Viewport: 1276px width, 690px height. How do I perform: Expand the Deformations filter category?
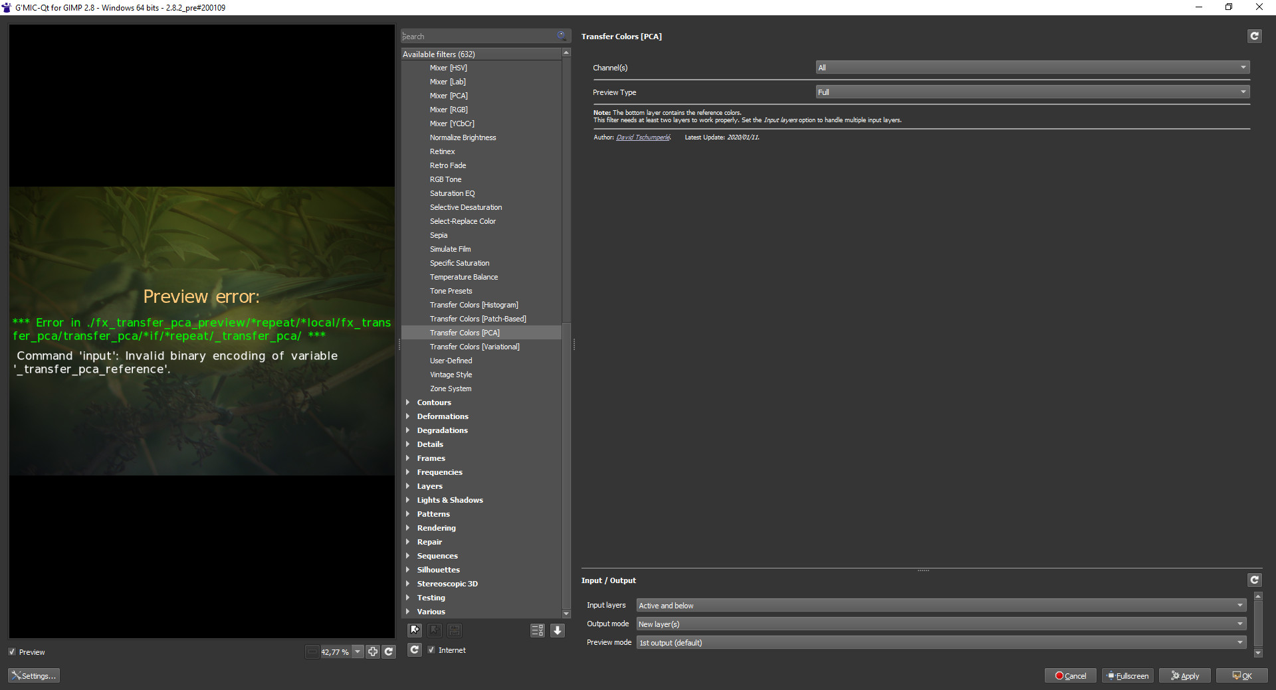tap(442, 416)
